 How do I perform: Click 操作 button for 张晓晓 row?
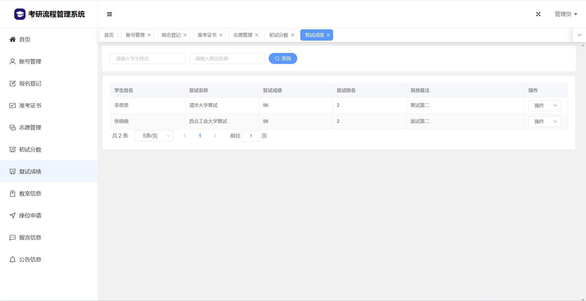click(x=539, y=122)
